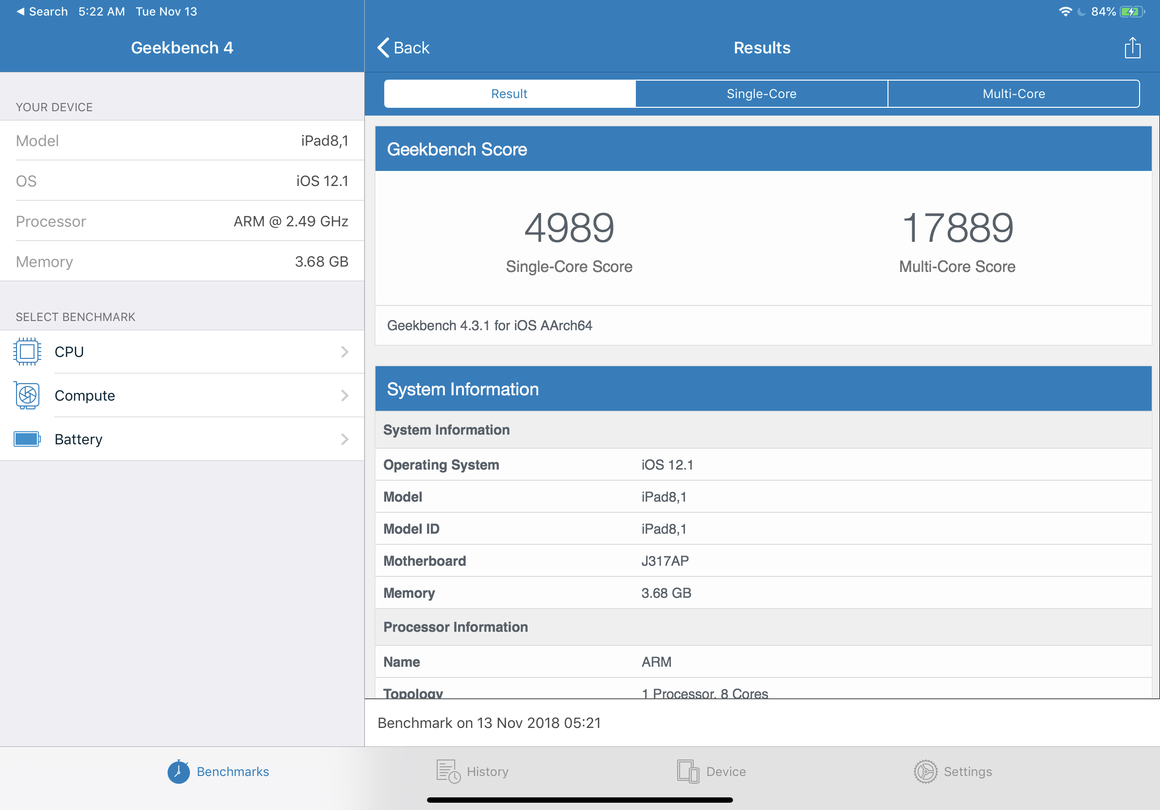1160x810 pixels.
Task: Tap the blue System Information section header
Action: [x=764, y=389]
